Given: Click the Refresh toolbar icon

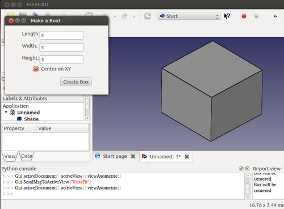Looking at the screenshot, I should 148,16.
